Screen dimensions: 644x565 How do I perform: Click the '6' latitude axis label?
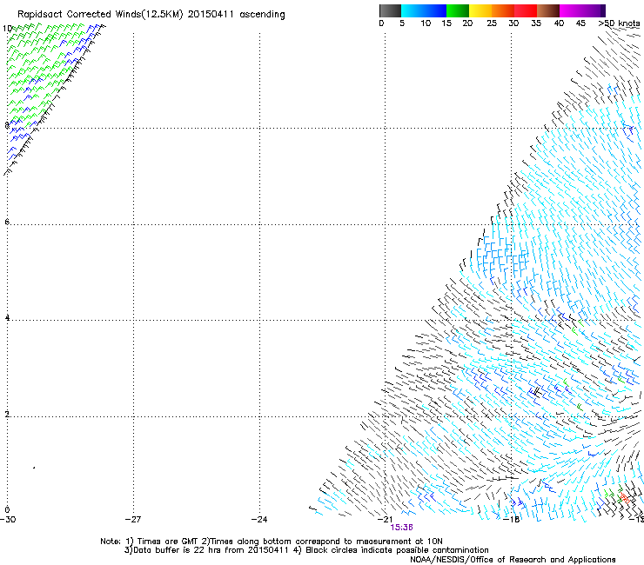[7, 222]
